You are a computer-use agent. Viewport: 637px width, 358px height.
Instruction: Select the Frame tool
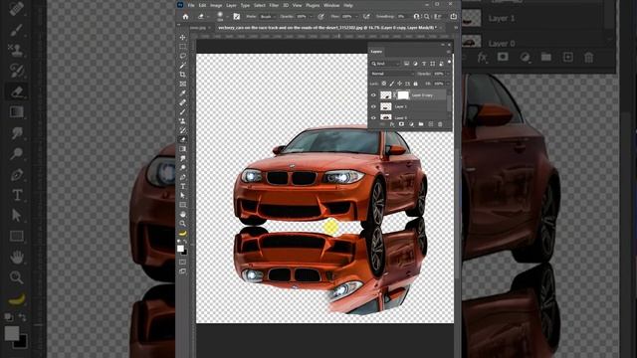coord(182,84)
